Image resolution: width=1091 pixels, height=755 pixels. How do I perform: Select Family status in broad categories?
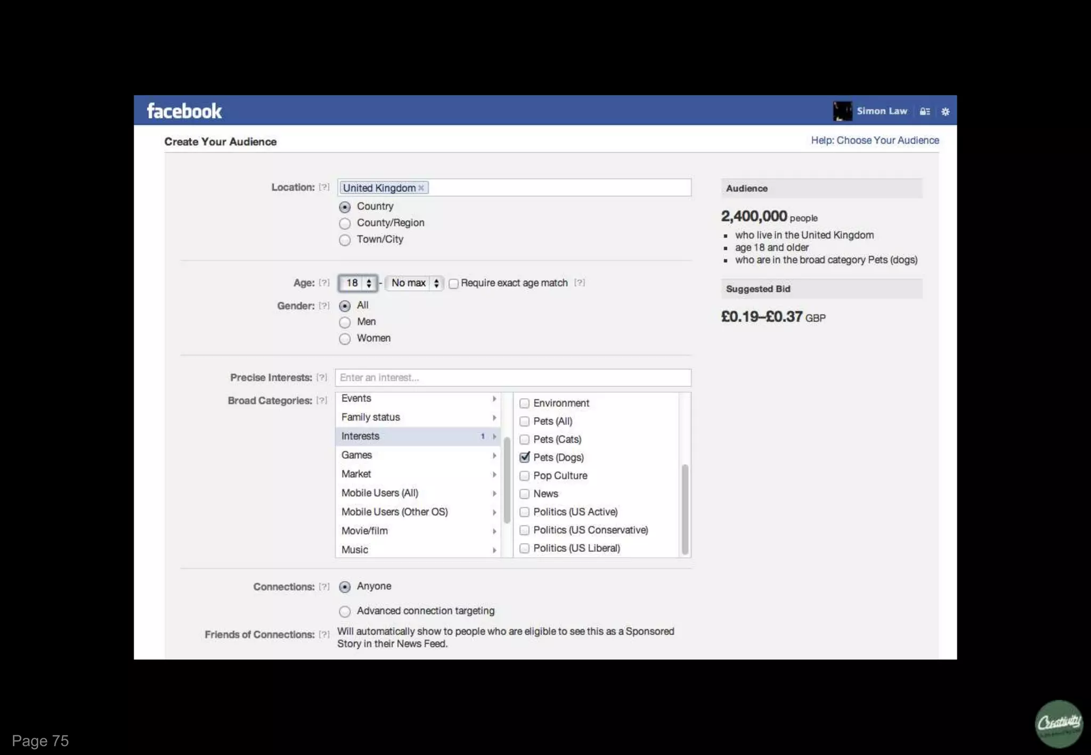(371, 417)
